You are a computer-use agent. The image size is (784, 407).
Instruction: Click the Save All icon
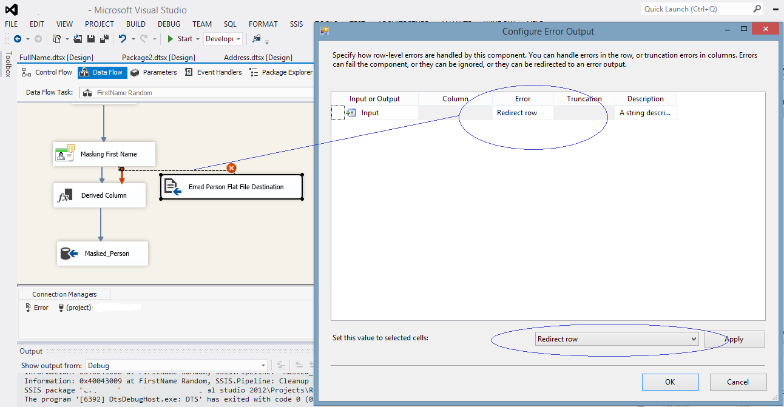coord(104,39)
